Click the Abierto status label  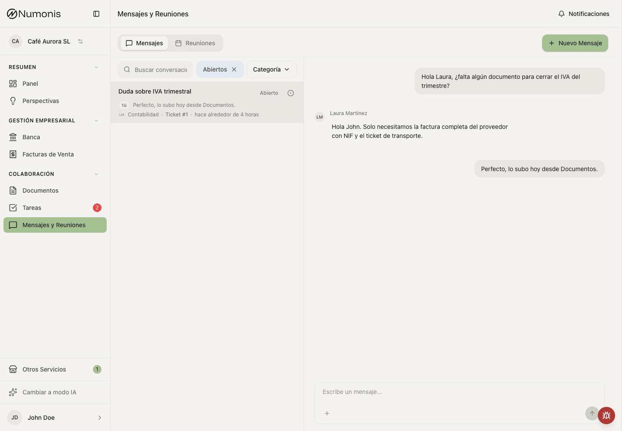click(x=269, y=93)
